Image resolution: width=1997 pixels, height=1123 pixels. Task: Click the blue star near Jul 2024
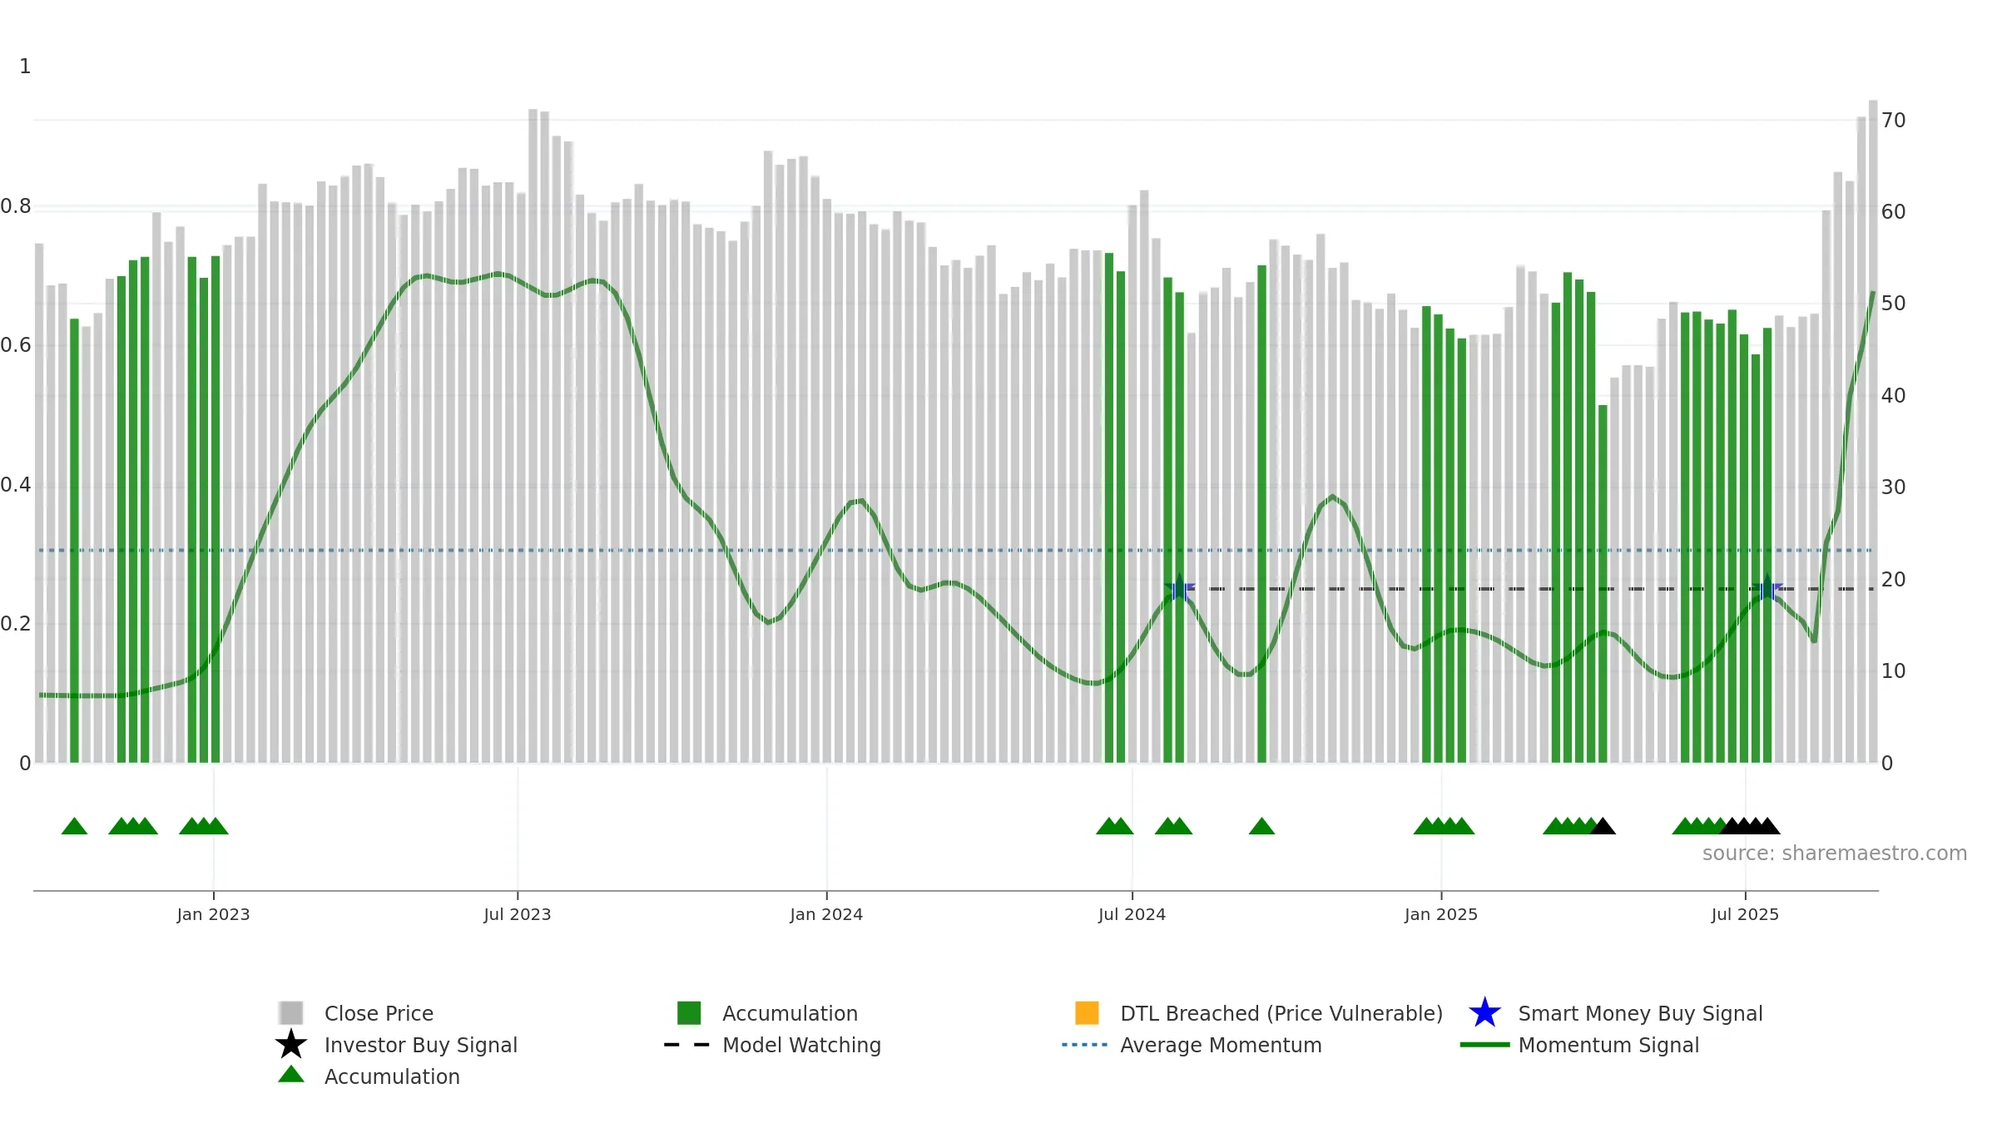[x=1180, y=589]
